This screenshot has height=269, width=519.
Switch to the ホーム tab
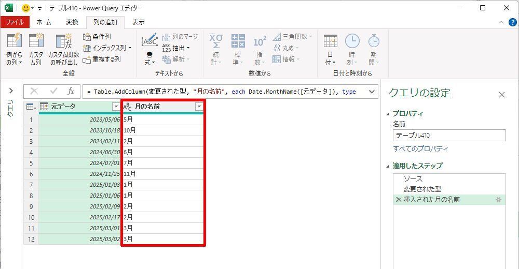[44, 22]
